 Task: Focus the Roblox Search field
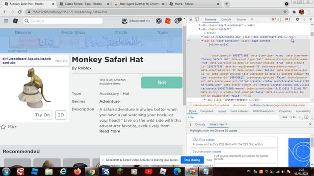point(63,21)
